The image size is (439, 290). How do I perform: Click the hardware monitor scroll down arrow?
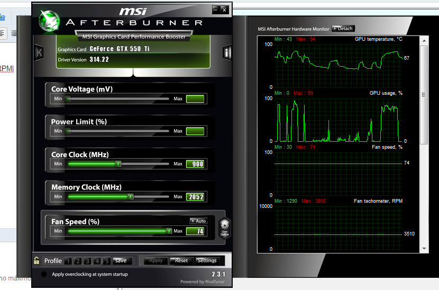click(424, 249)
